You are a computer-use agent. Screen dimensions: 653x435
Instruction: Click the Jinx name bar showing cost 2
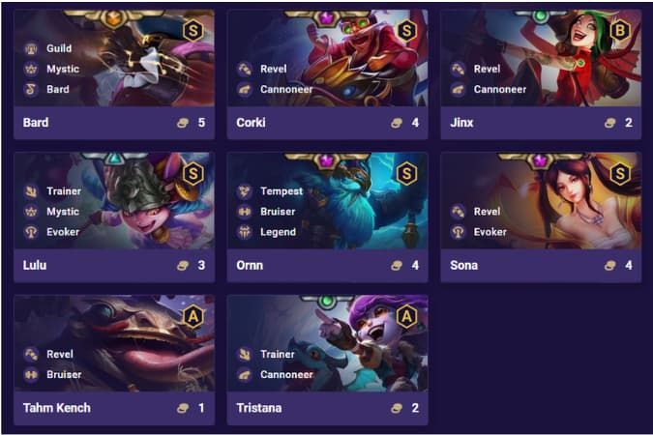pyautogui.click(x=541, y=123)
